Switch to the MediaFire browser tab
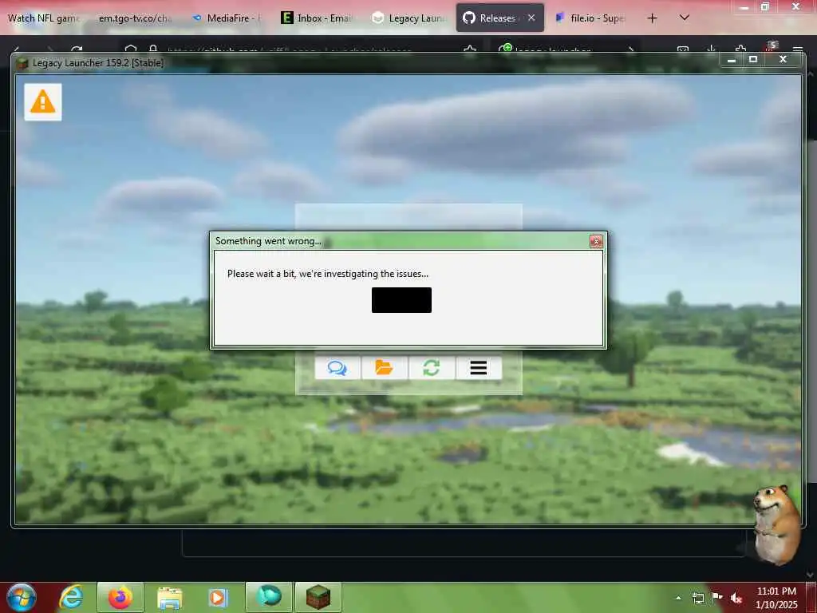817x613 pixels. 227,18
